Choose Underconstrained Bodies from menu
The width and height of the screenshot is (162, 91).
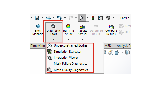point(70,45)
